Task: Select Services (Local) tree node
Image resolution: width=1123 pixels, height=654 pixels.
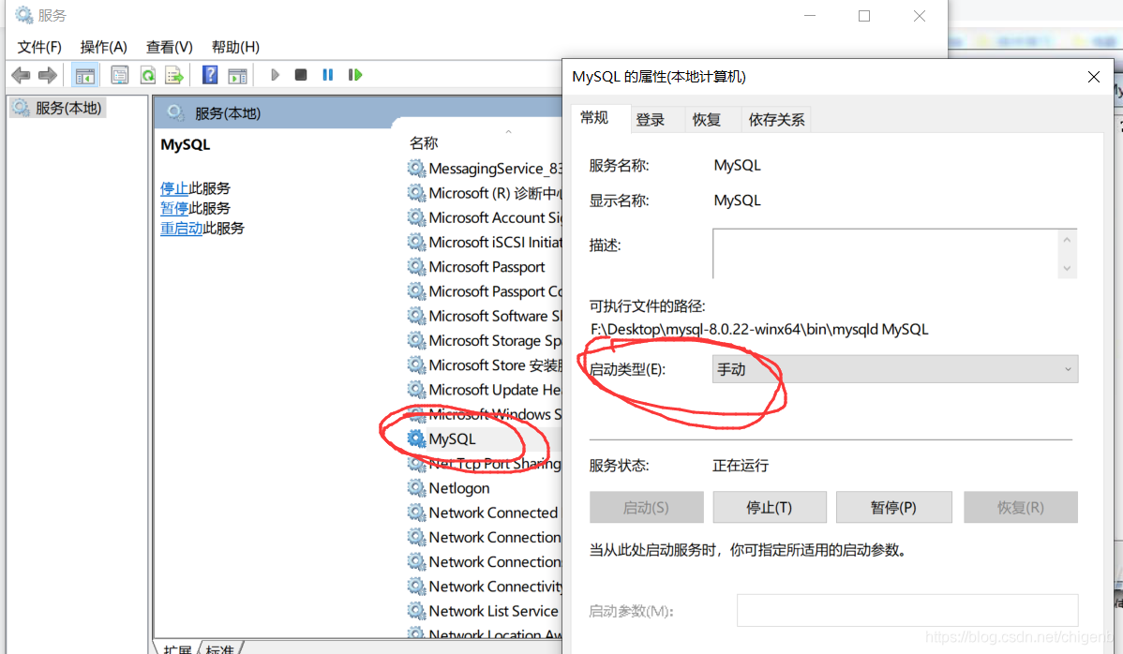Action: click(x=57, y=108)
